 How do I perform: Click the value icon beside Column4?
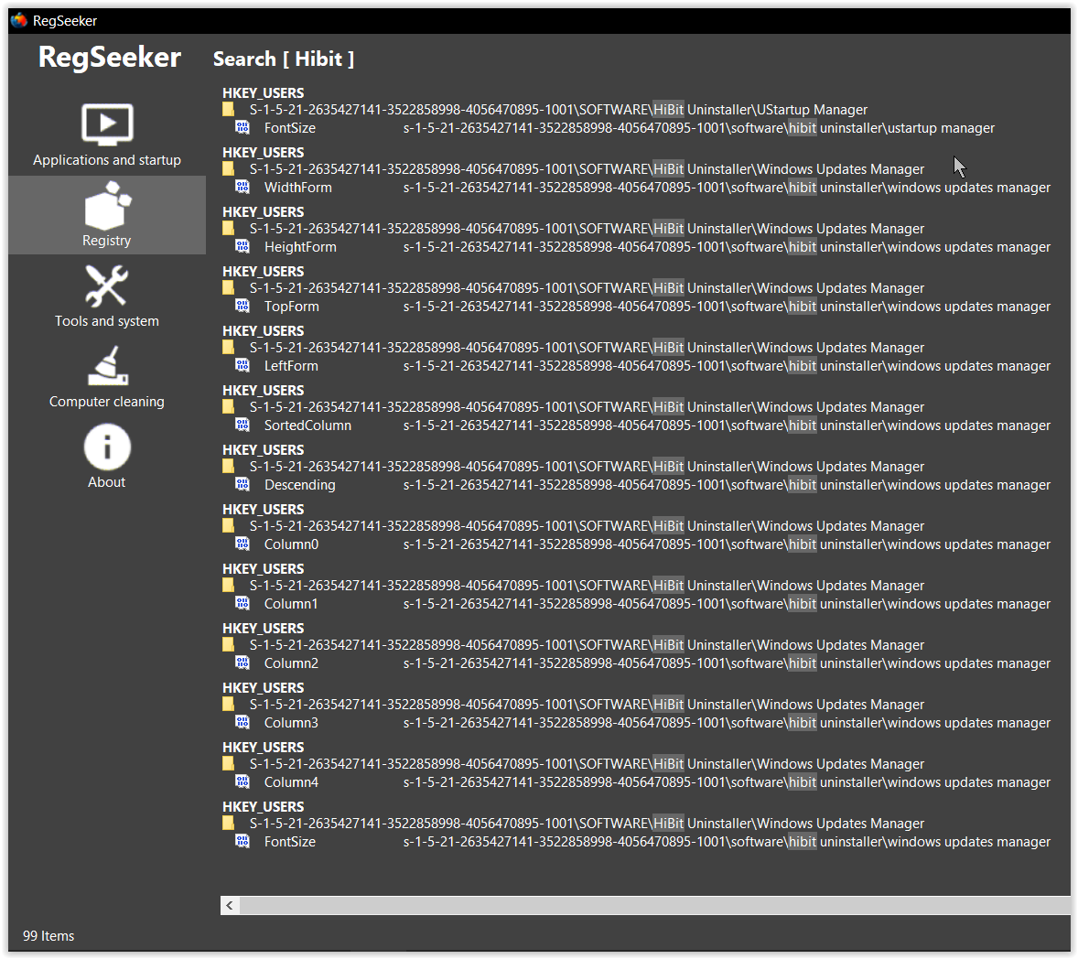(x=243, y=781)
